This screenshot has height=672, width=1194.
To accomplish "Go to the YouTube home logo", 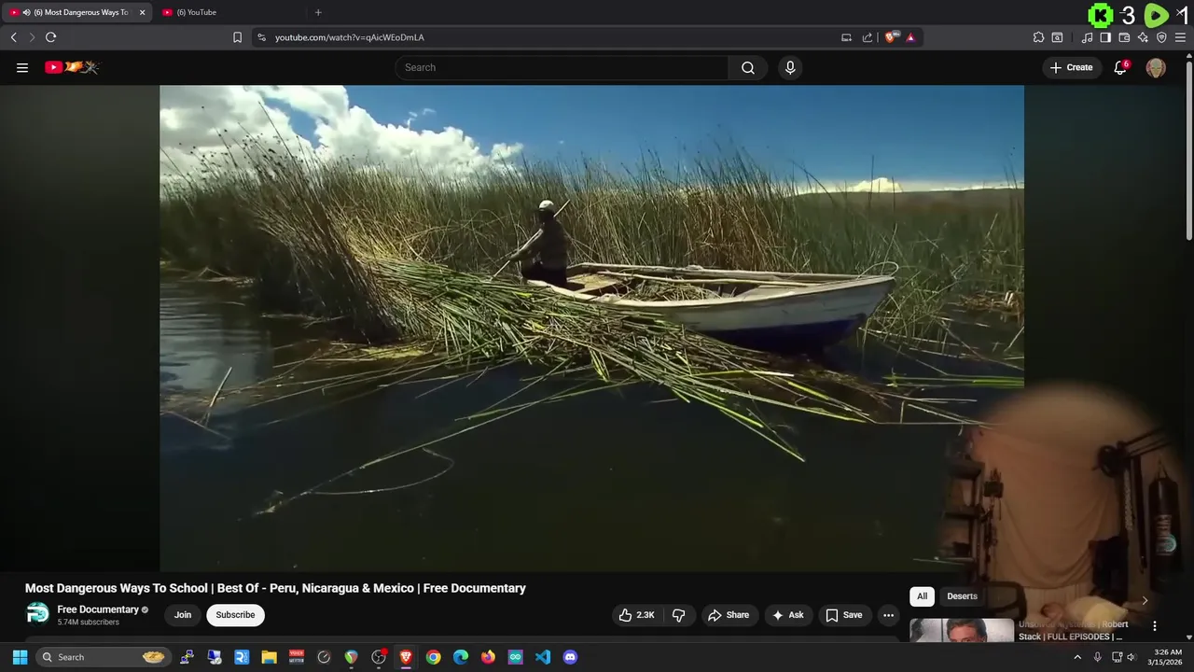I will 72,67.
